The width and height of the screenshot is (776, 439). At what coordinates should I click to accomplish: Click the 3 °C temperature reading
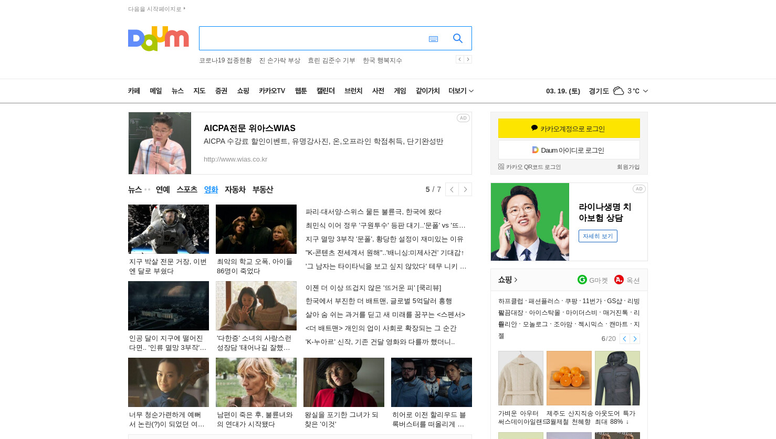633,91
